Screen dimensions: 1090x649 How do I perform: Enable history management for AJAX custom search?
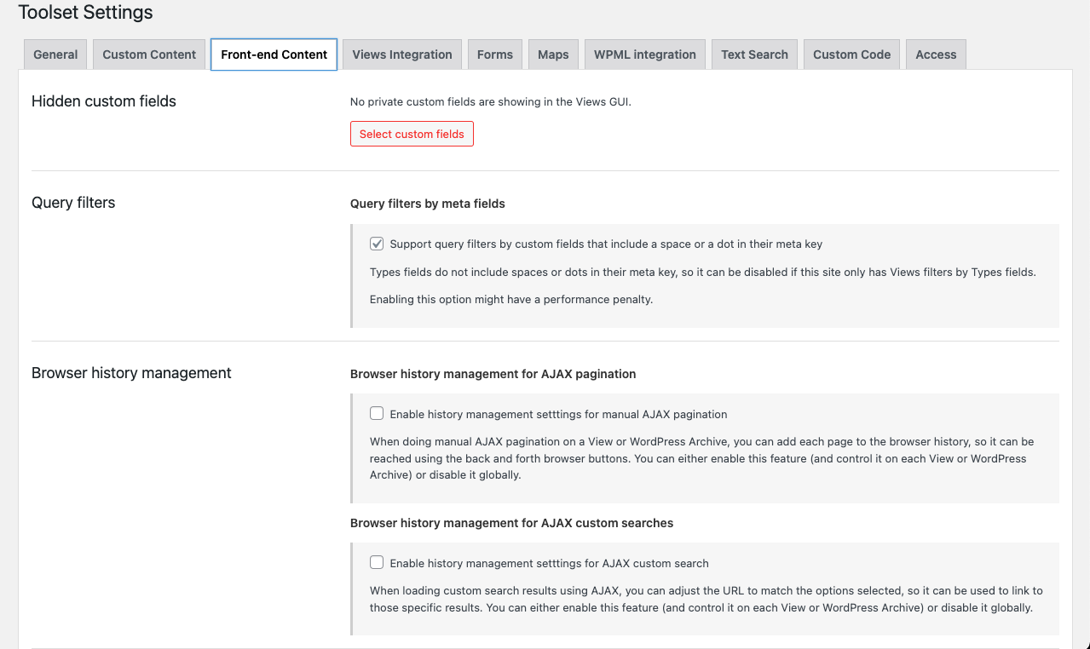(x=377, y=563)
